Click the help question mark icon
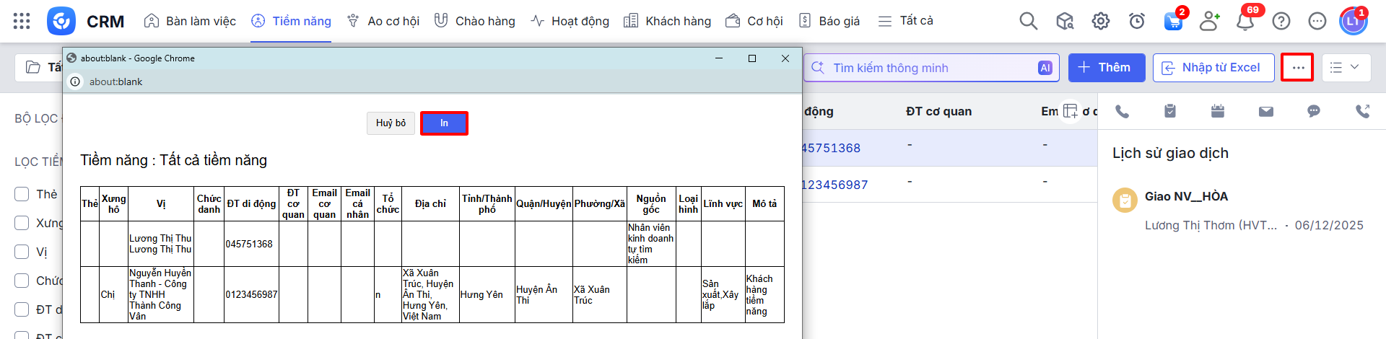1386x339 pixels. 1281,21
